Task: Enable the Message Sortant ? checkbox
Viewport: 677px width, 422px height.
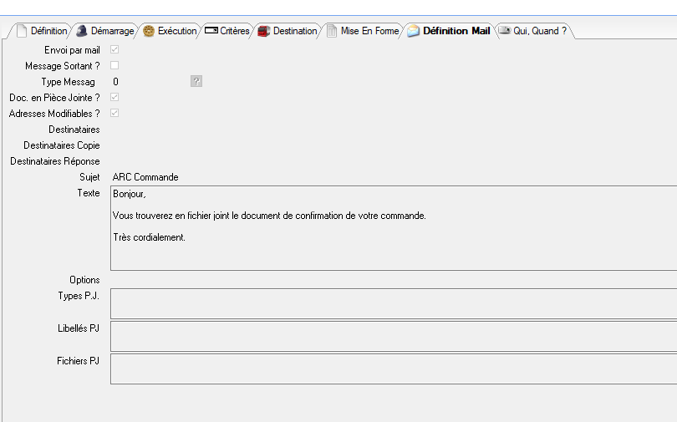Action: pos(115,65)
